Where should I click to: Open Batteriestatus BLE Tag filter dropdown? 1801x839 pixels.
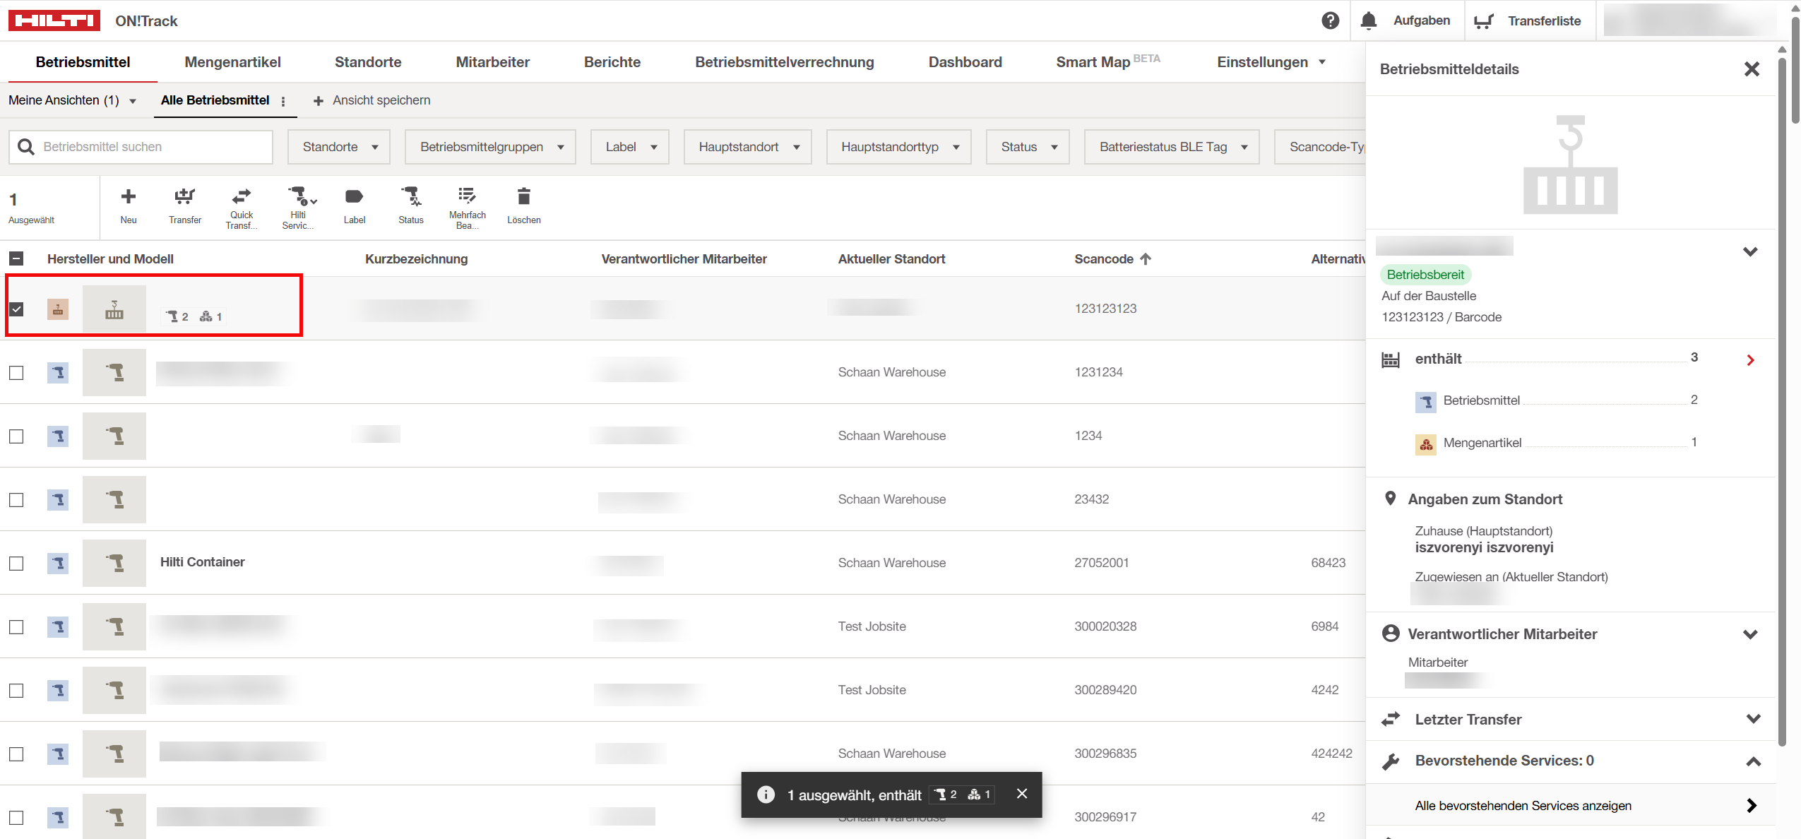pyautogui.click(x=1172, y=147)
